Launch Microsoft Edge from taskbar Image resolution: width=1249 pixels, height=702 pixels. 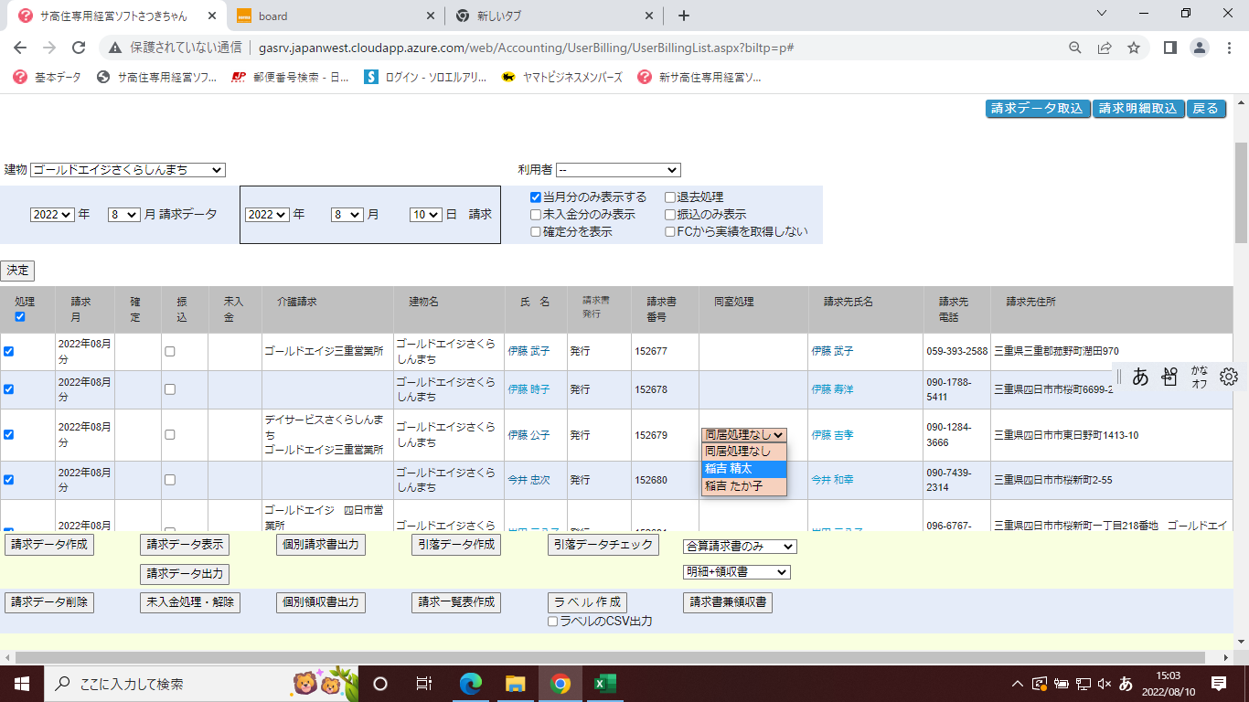471,684
